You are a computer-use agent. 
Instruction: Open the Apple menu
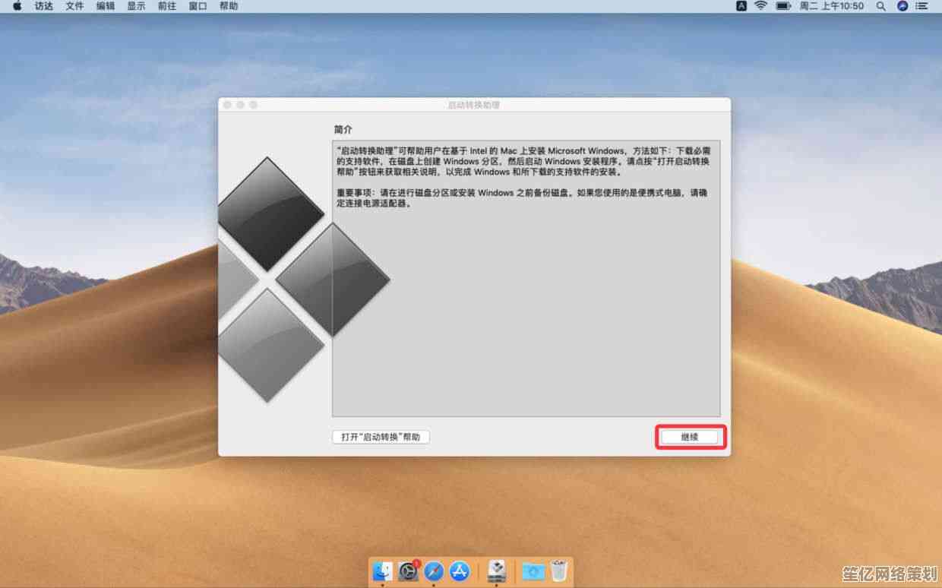point(17,6)
